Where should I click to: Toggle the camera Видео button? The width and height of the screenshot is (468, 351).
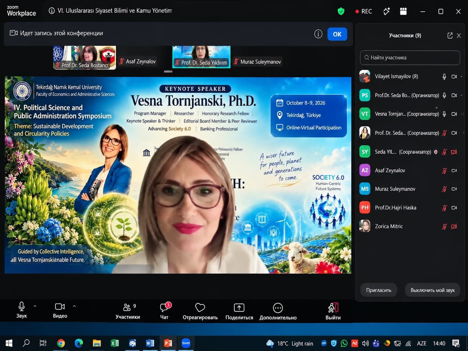(x=60, y=310)
